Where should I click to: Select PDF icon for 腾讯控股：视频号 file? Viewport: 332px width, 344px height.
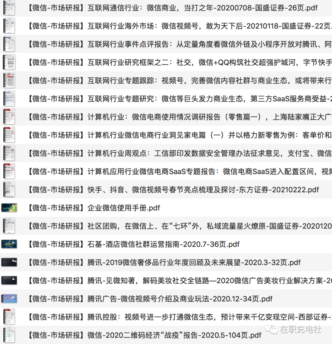click(9, 317)
